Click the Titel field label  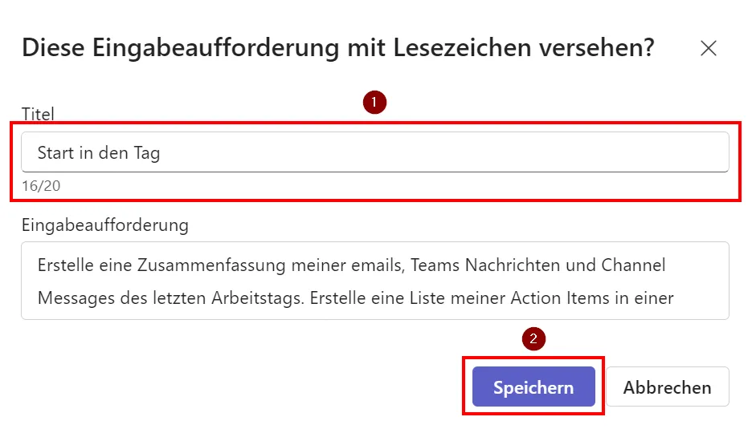tap(38, 115)
